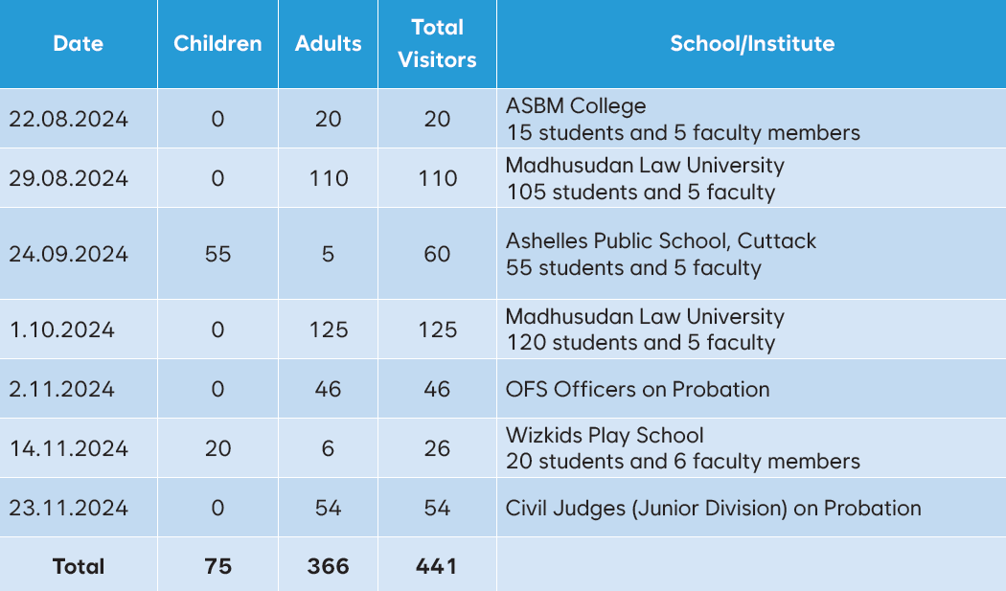Click the School/Institute column header
1006x591 pixels.
[x=751, y=44]
